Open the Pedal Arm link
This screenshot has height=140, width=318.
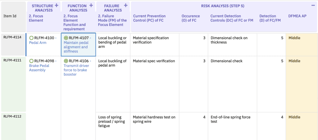(x=38, y=43)
